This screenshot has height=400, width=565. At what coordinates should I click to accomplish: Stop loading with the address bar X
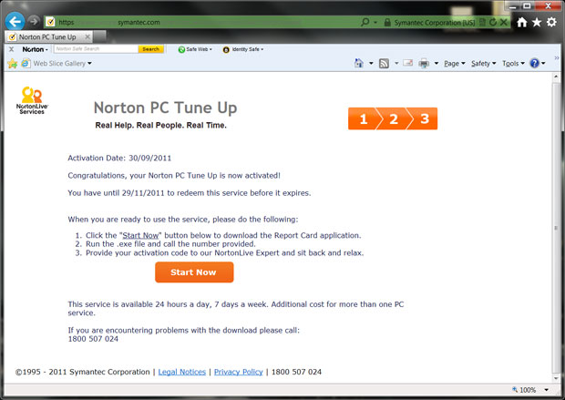(x=503, y=23)
